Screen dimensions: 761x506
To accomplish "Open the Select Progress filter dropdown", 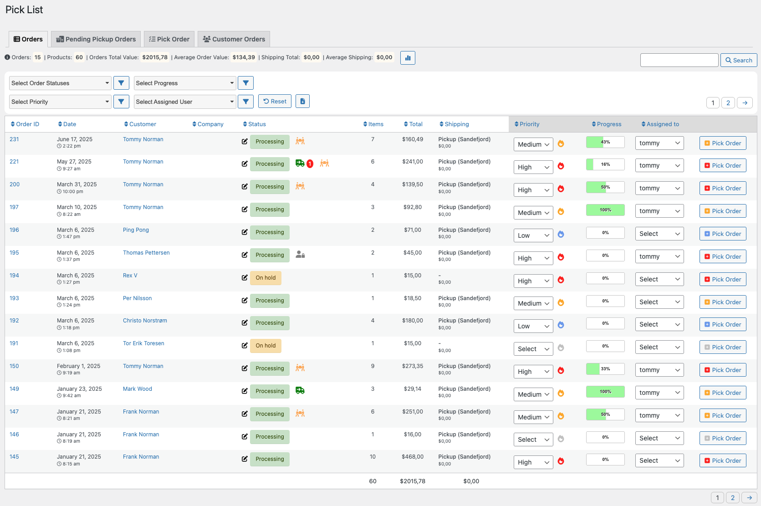I will click(x=185, y=83).
